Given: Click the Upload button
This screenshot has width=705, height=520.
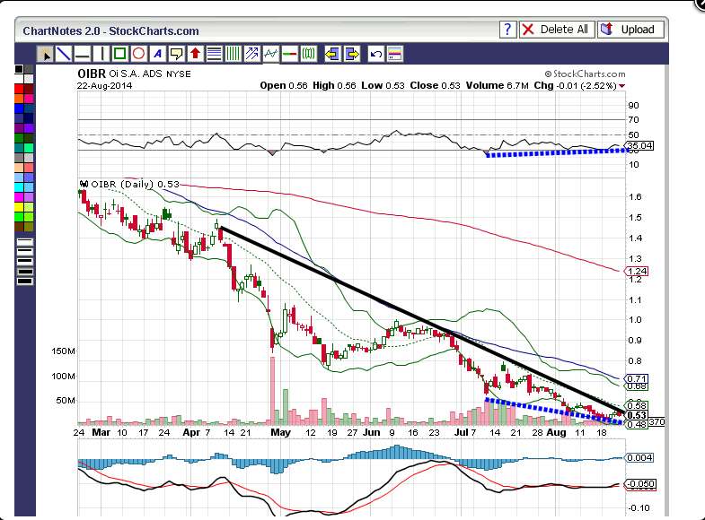Looking at the screenshot, I should click(x=630, y=30).
